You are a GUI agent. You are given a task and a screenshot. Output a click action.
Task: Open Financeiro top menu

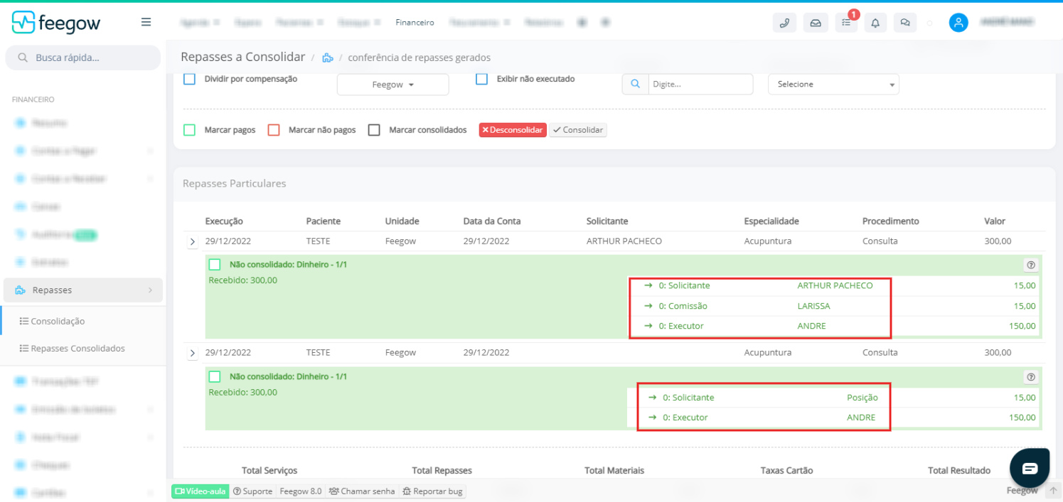(x=415, y=23)
